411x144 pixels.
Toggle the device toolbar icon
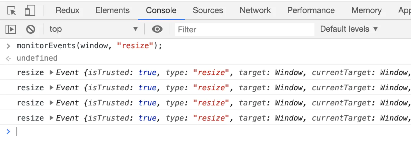coord(30,11)
